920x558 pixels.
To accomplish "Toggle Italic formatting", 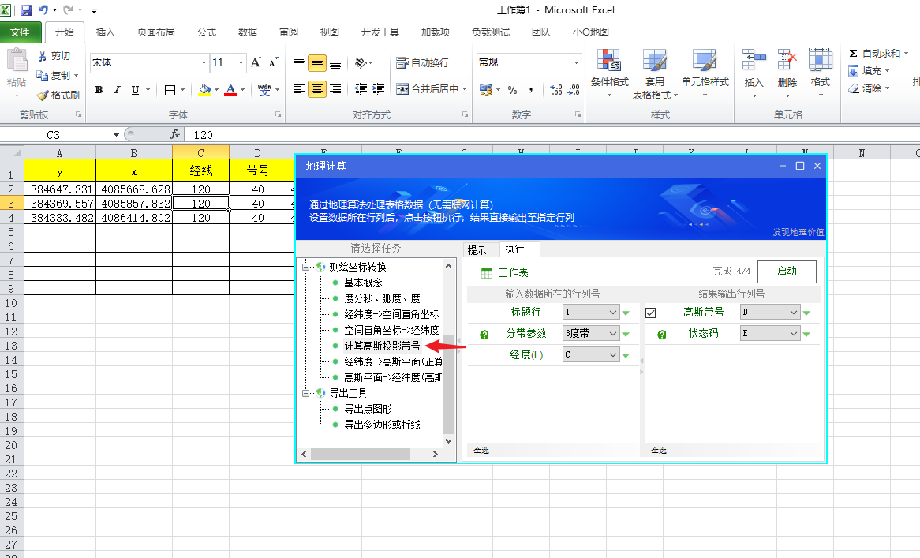I will (117, 90).
